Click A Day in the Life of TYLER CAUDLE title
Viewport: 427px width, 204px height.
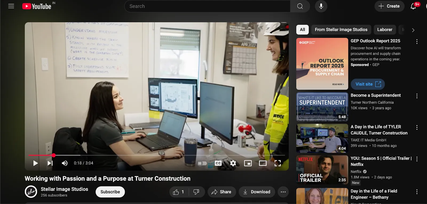click(379, 130)
